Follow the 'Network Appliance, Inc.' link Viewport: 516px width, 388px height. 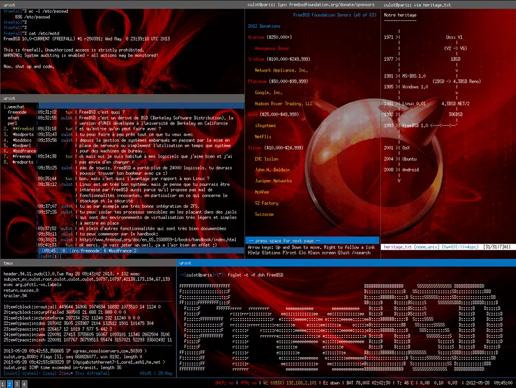[x=281, y=70]
